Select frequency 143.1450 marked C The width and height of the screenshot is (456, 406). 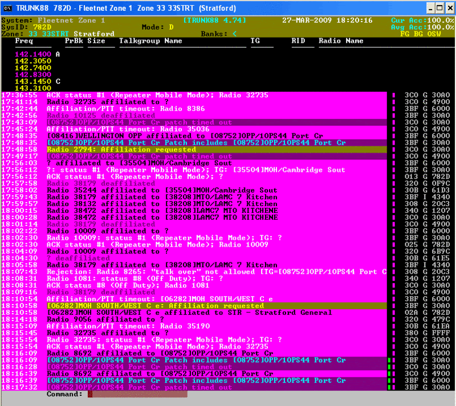(32, 81)
